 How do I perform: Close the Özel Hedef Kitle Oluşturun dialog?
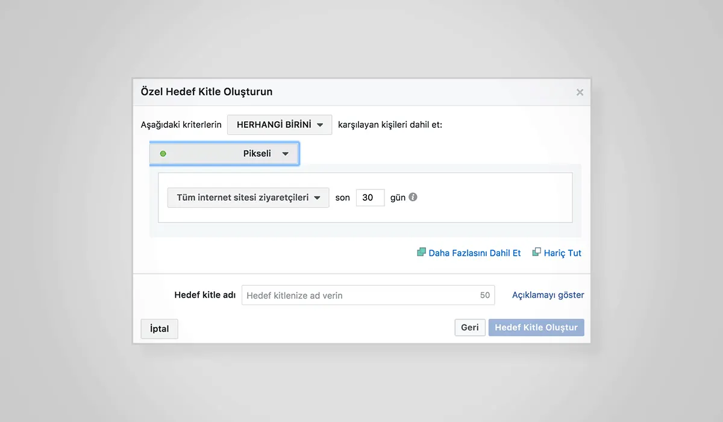coord(580,92)
